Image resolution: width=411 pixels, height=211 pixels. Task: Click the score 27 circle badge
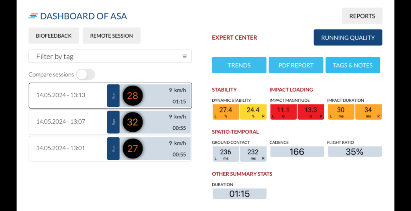tap(132, 149)
